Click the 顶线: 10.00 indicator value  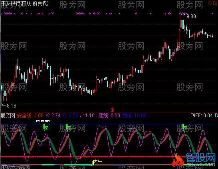pos(135,115)
